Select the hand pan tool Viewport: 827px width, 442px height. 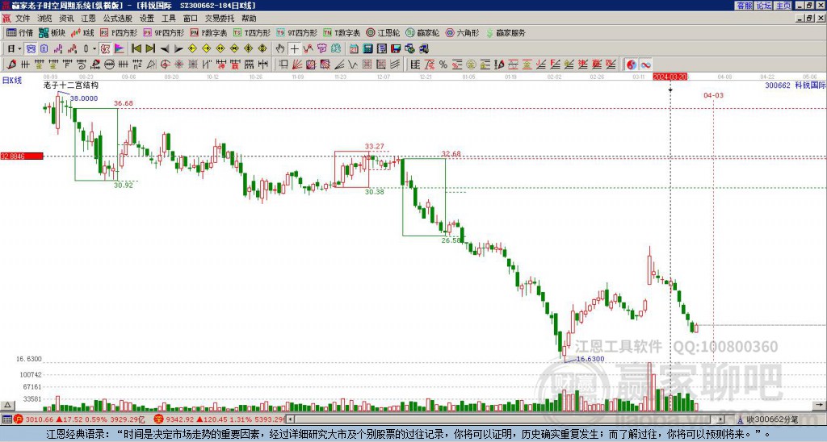[x=280, y=49]
